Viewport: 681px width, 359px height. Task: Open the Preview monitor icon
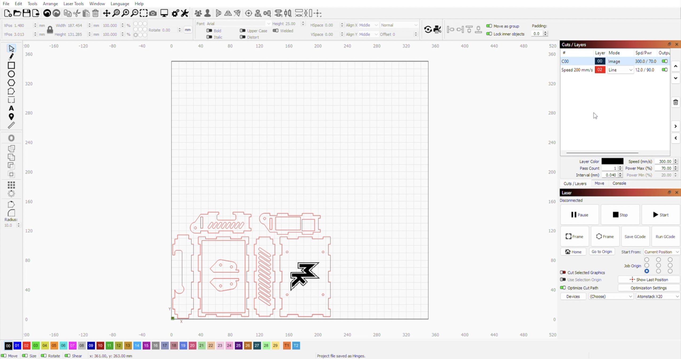(164, 13)
